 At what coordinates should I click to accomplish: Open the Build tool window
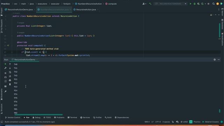(x=108, y=118)
